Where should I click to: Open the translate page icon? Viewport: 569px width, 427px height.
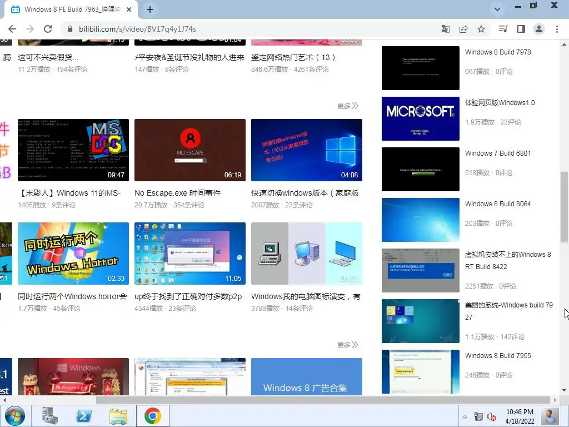pyautogui.click(x=445, y=29)
